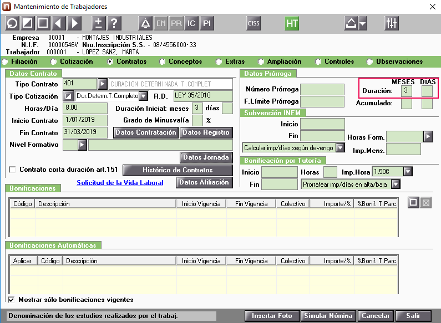441x323 pixels.
Task: Open Histórico de Contratos
Action: [178, 170]
